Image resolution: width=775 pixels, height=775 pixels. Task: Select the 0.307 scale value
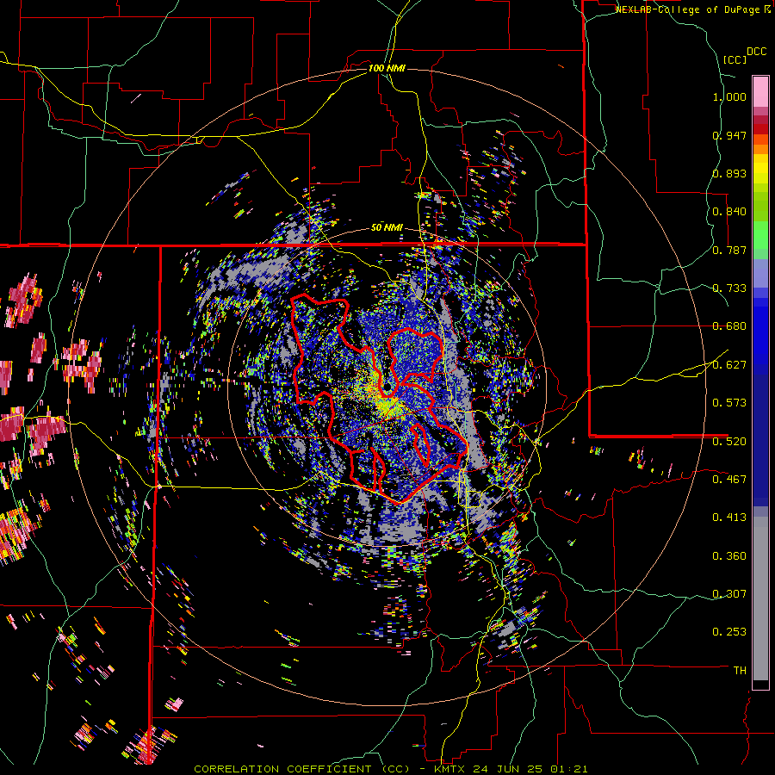[x=729, y=594]
